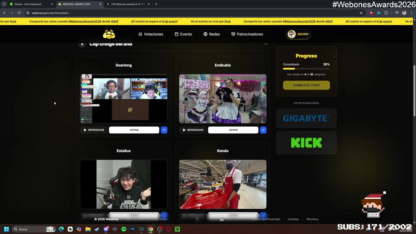The width and height of the screenshot is (416, 234).
Task: Click the progress bar under Completado
Action: 306,69
